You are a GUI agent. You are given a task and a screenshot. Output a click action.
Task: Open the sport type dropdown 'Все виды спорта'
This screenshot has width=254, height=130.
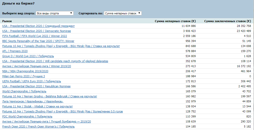coord(54,13)
